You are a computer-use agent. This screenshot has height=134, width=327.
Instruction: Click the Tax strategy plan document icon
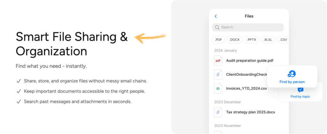pos(218,112)
